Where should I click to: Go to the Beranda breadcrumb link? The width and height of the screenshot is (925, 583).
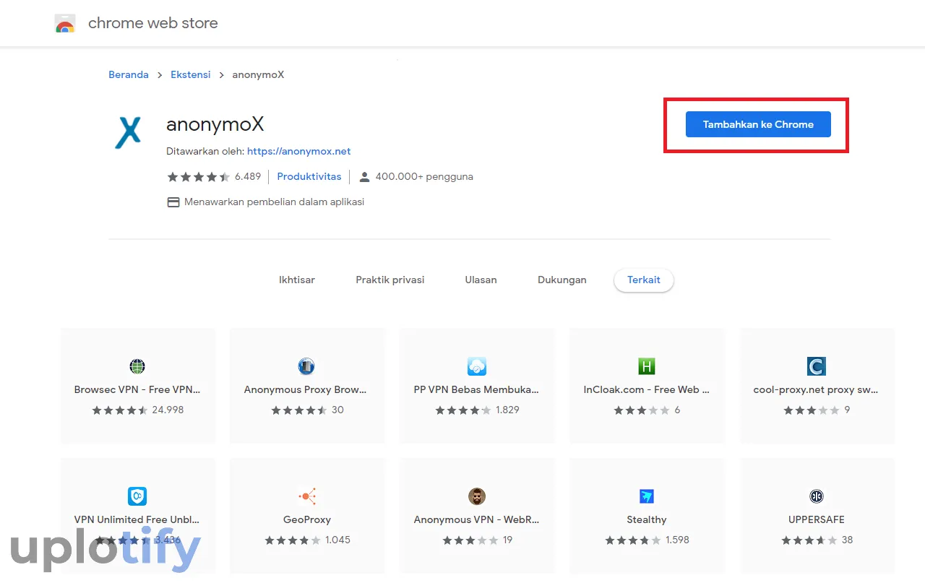pos(129,75)
